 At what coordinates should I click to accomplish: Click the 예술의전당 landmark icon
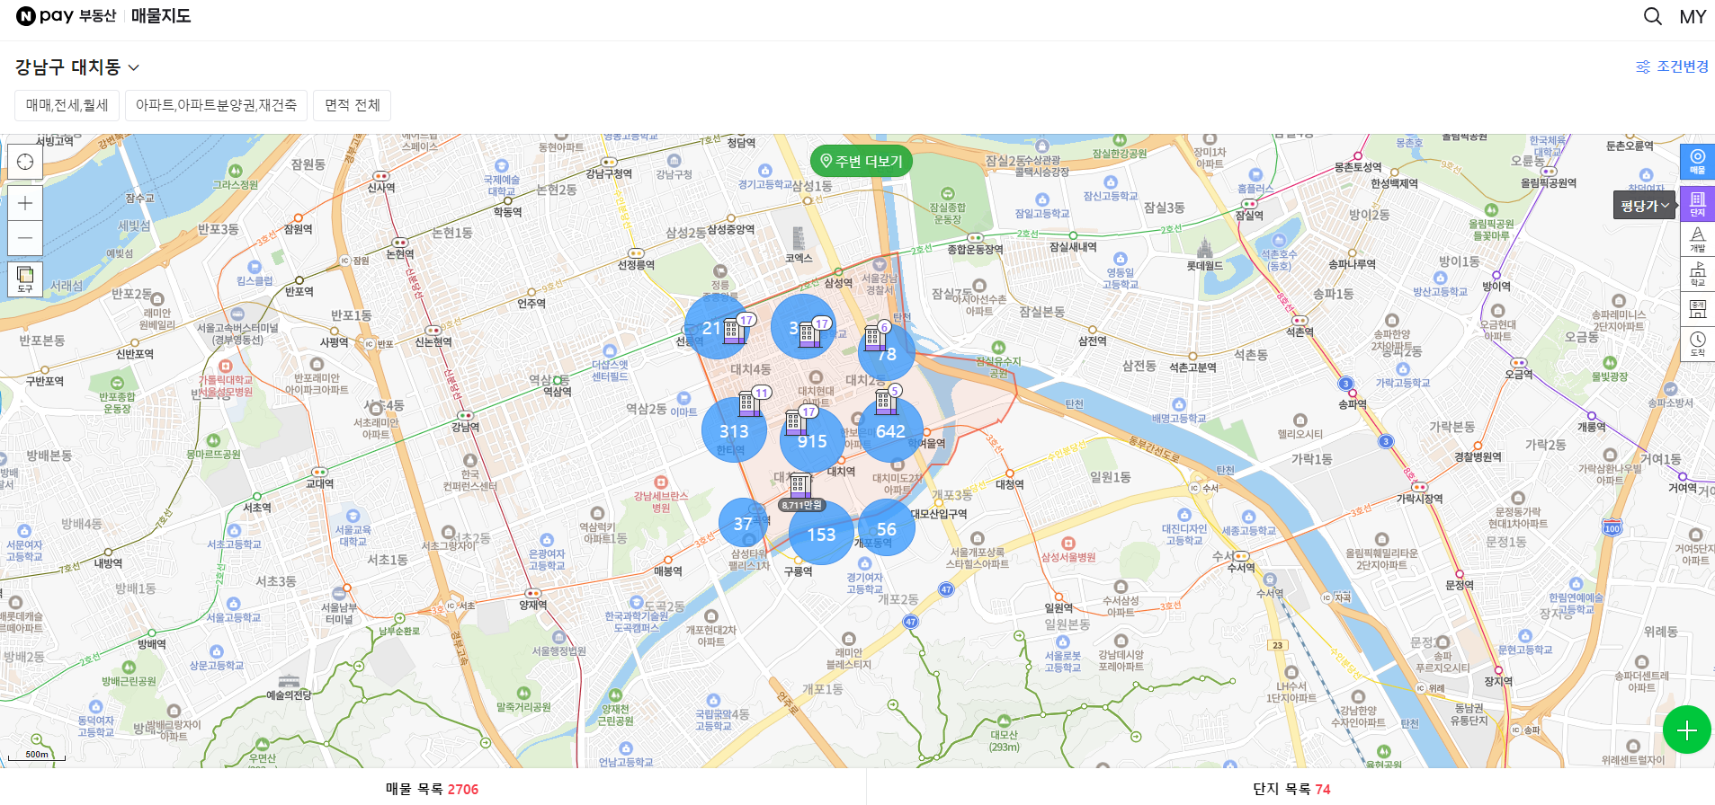pos(289,681)
